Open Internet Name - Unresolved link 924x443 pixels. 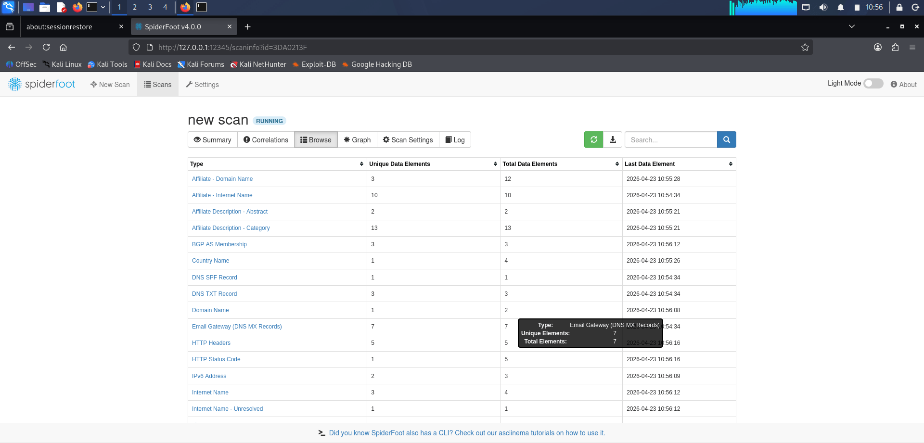(228, 409)
